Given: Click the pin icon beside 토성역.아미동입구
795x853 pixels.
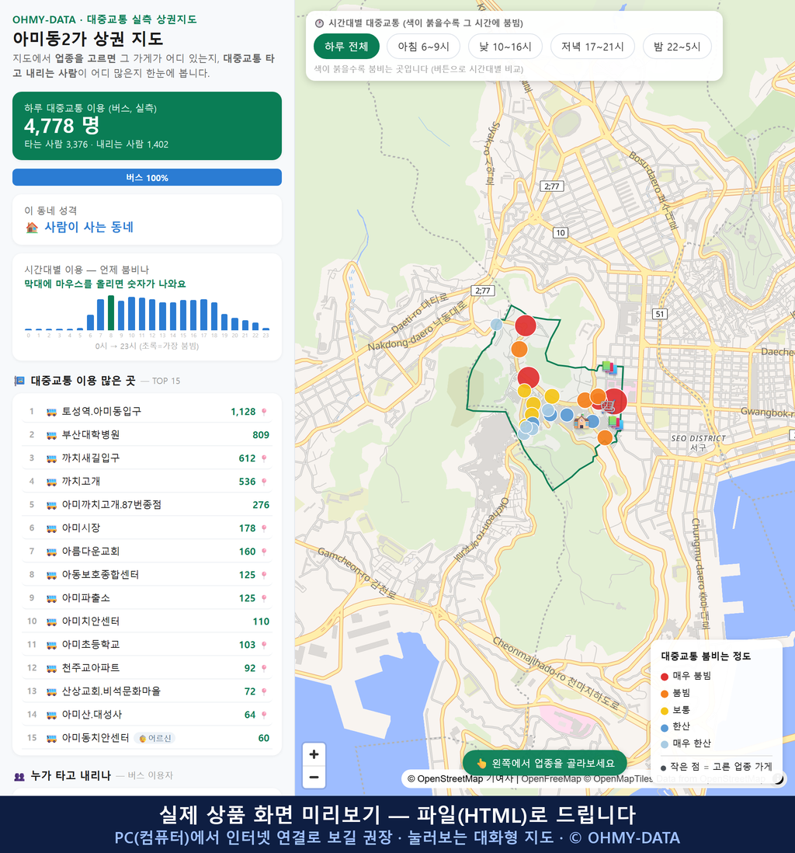Looking at the screenshot, I should pos(264,412).
